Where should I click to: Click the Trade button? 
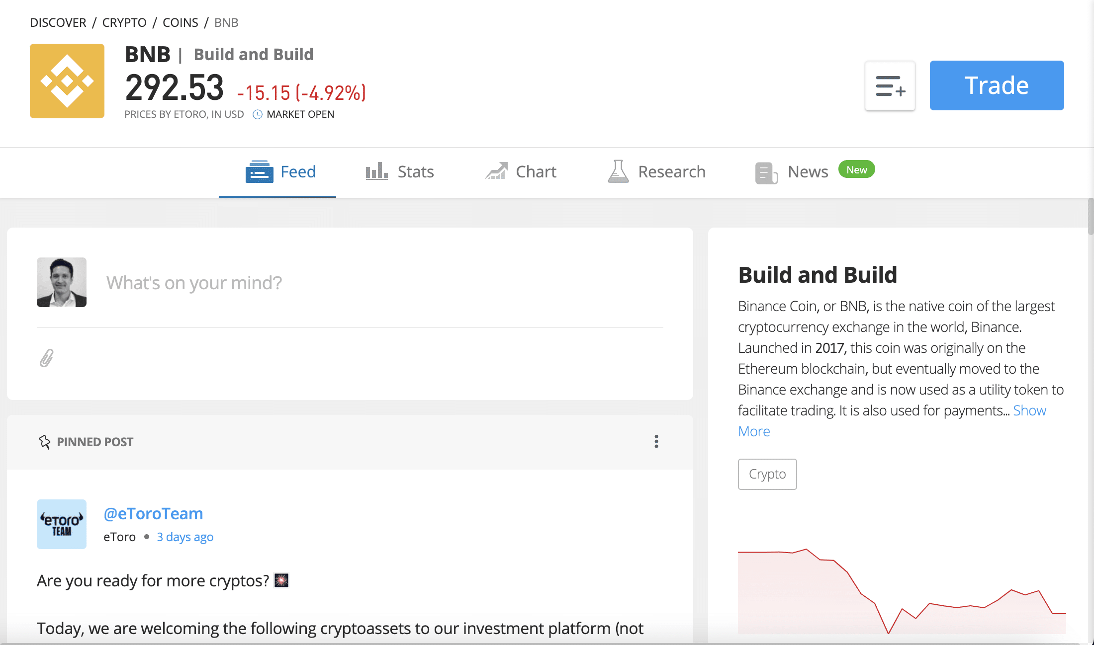click(997, 85)
